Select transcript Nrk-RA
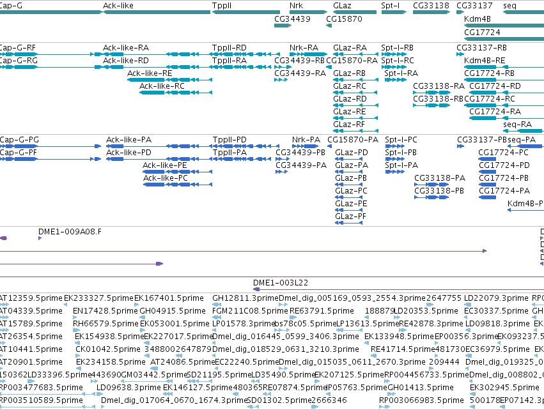Image resolution: width=544 pixels, height=410 pixels. coord(304,48)
